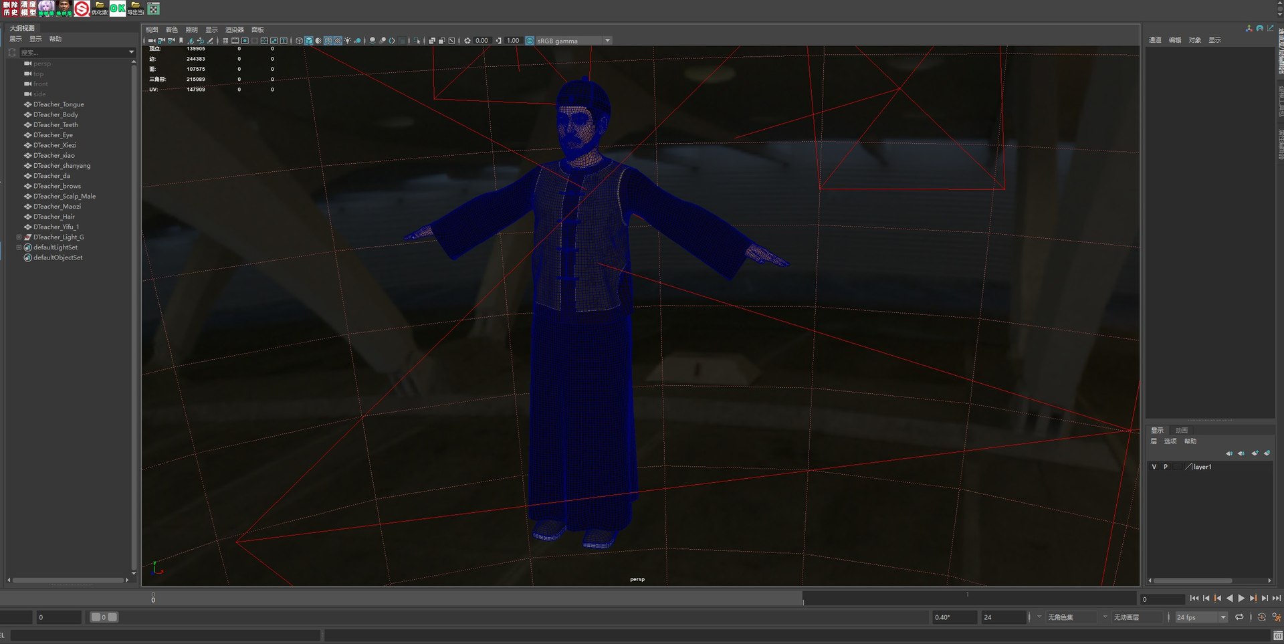The width and height of the screenshot is (1284, 644).
Task: Click create new layer from selected icon
Action: tap(1267, 453)
